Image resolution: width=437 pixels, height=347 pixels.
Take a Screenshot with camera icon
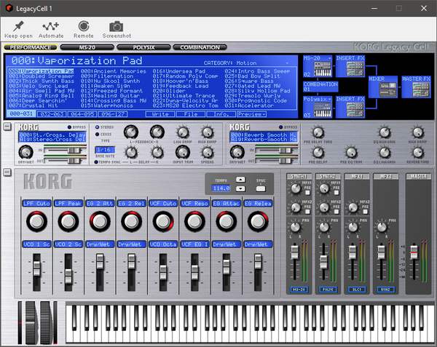(x=117, y=26)
